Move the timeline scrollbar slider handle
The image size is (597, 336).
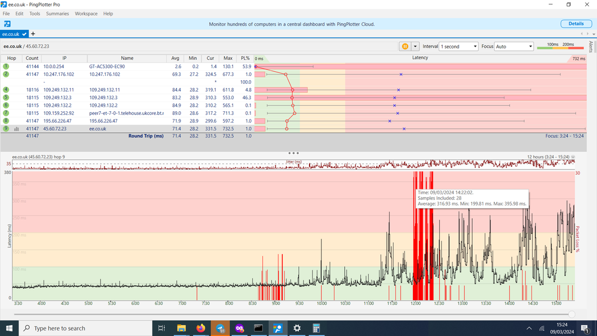(x=571, y=314)
